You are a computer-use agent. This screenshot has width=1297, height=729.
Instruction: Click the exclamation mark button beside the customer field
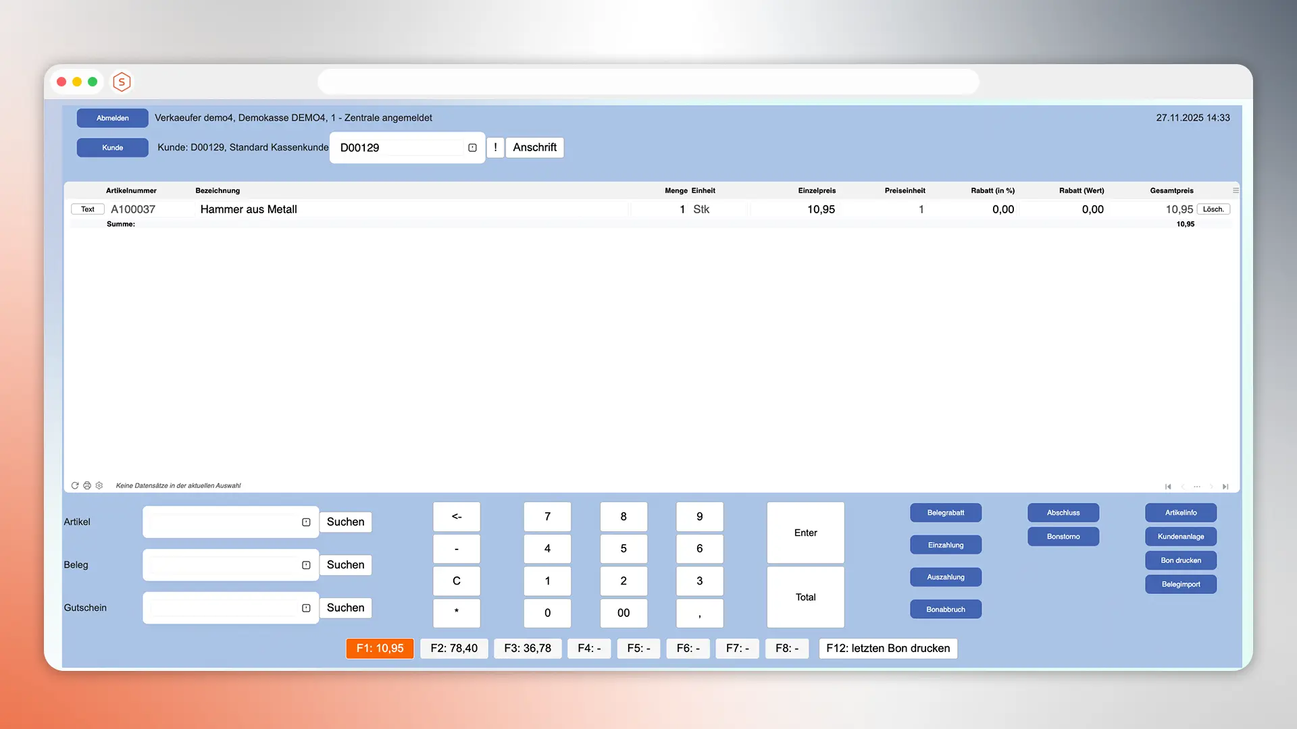495,147
